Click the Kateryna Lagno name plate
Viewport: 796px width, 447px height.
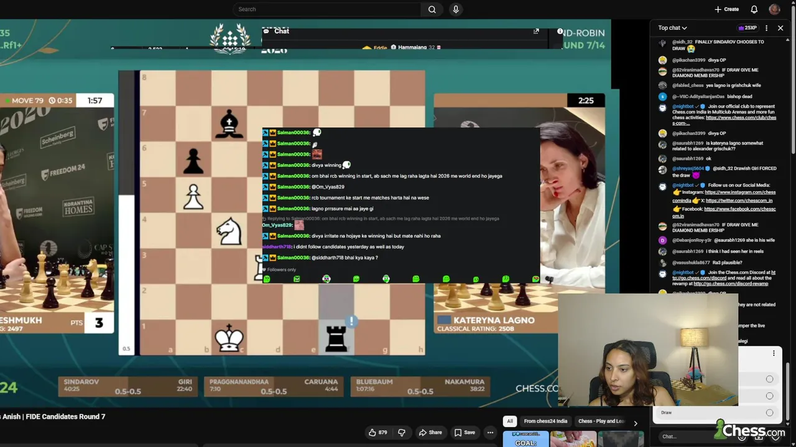[494, 323]
